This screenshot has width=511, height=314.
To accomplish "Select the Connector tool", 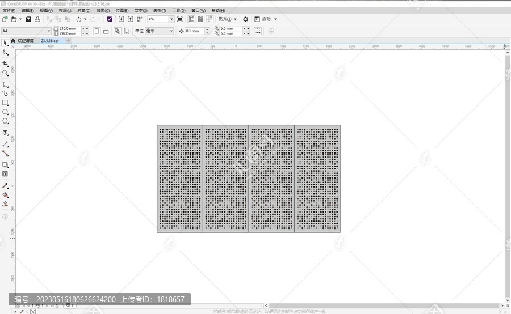I will click(5, 153).
